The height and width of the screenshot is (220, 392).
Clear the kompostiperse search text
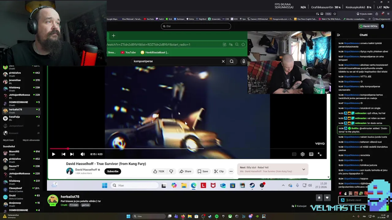[223, 61]
